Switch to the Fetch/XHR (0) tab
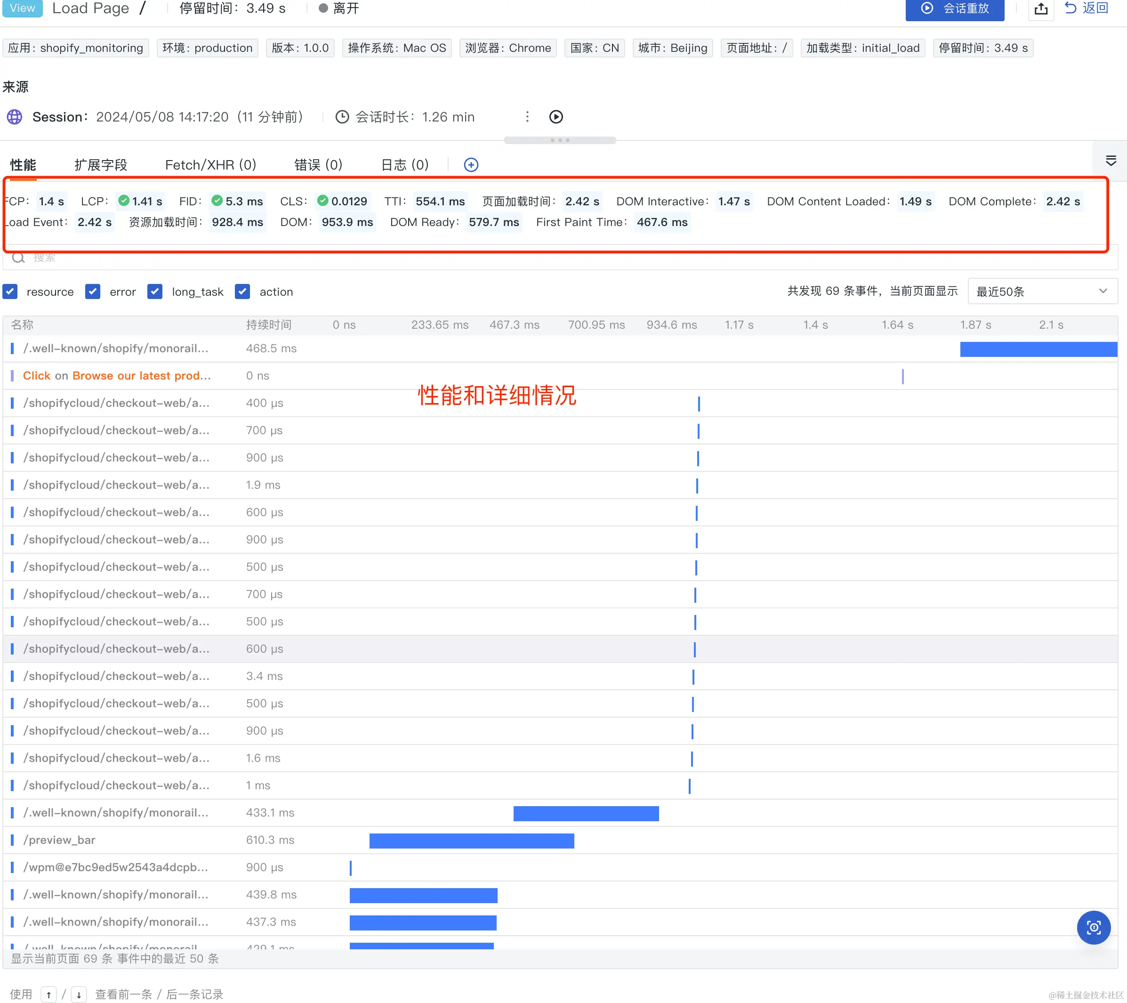Viewport: 1127px width, 1003px height. point(210,165)
